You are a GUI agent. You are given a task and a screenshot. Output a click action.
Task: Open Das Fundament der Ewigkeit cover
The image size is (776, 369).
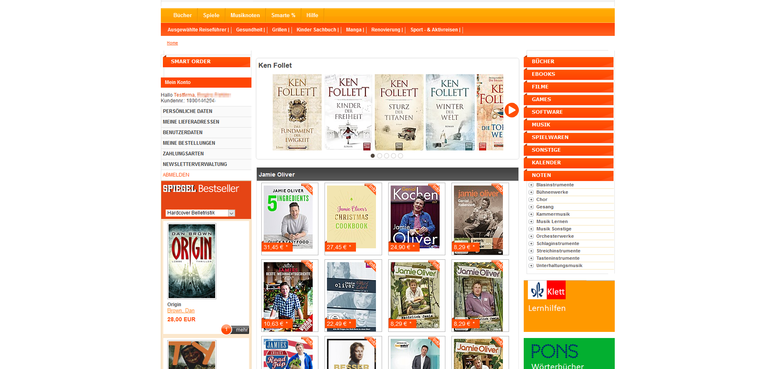click(297, 112)
